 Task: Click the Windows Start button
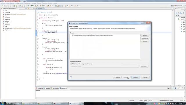click(3, 104)
